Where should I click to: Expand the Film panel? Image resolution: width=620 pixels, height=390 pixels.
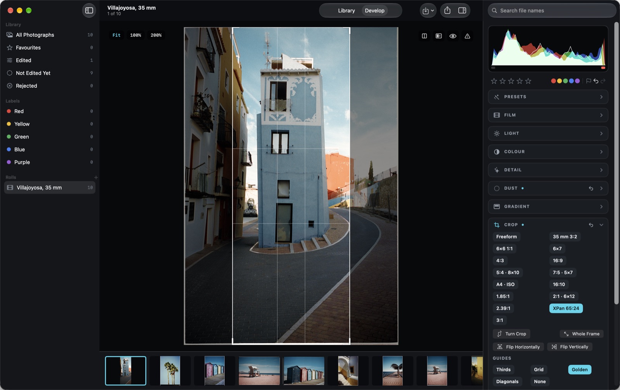click(x=548, y=115)
